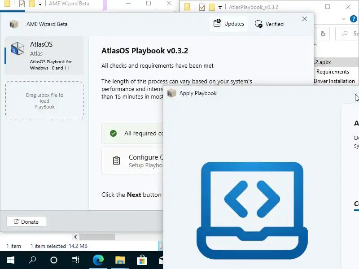Click properties checkmark icon in AtlasPlaybook title bar
The image size is (359, 269).
[201, 7]
